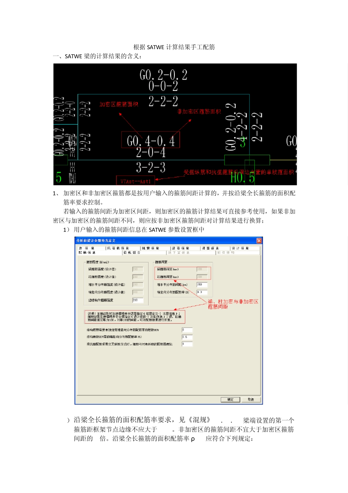Focus the 墙水平分布筋强度 field
The image size is (348, 493).
click(x=137, y=285)
